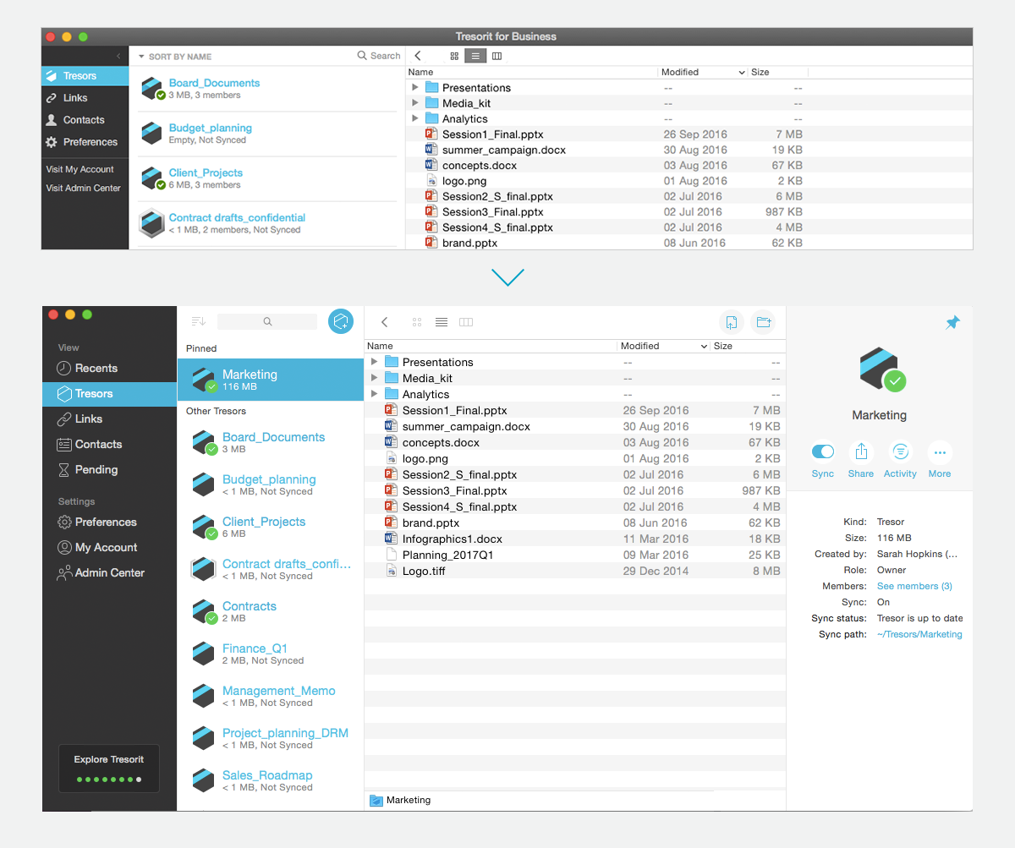Select the Finance_Q1 tresor
The width and height of the screenshot is (1015, 848).
pyautogui.click(x=271, y=654)
